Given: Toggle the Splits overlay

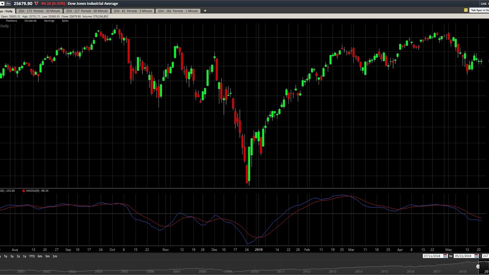Looking at the screenshot, I should point(65,21).
